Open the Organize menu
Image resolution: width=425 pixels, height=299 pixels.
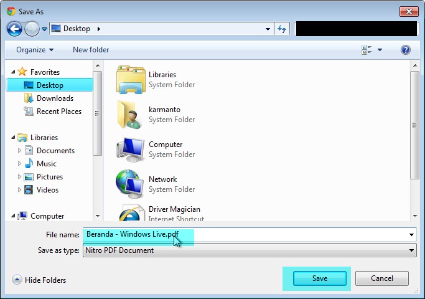[x=35, y=50]
